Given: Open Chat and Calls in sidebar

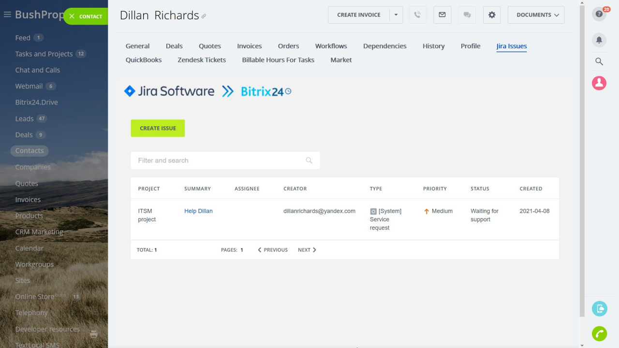Looking at the screenshot, I should click(x=38, y=70).
